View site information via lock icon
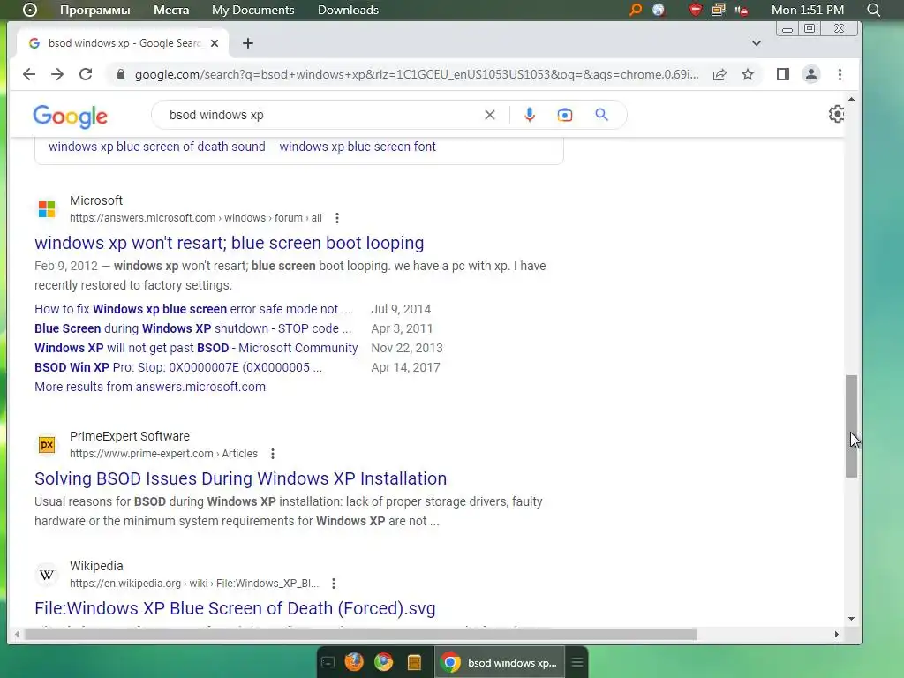The width and height of the screenshot is (904, 678). [120, 74]
